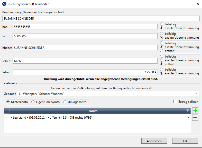Screen dimensions: 202x148
Task: Click the red minus remove-account icon
Action: pos(195,118)
